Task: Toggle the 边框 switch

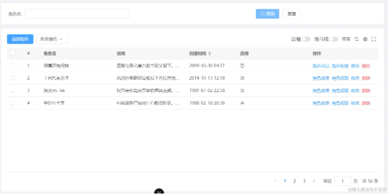Action: pos(306,39)
